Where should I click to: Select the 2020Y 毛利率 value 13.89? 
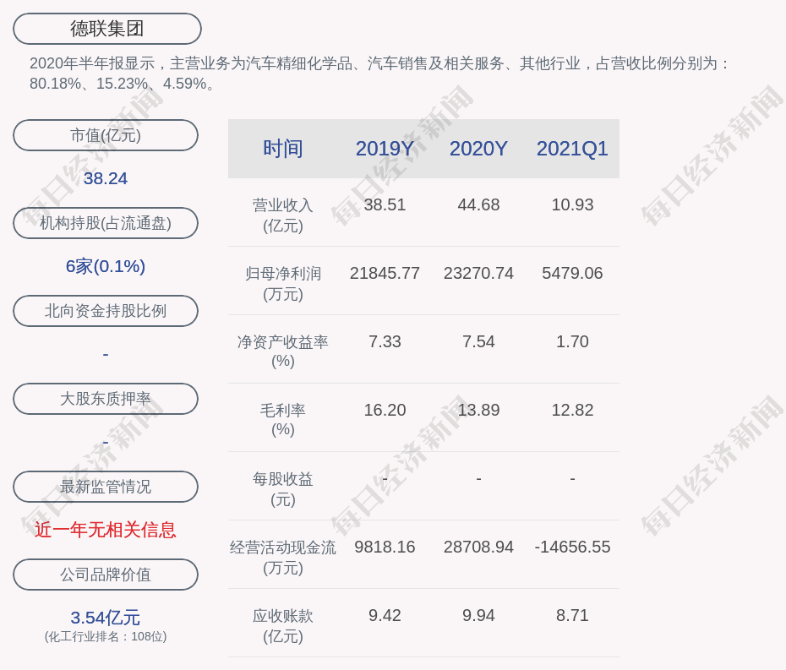tap(478, 410)
